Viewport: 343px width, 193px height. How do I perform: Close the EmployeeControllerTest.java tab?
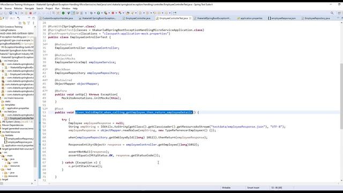[190, 18]
